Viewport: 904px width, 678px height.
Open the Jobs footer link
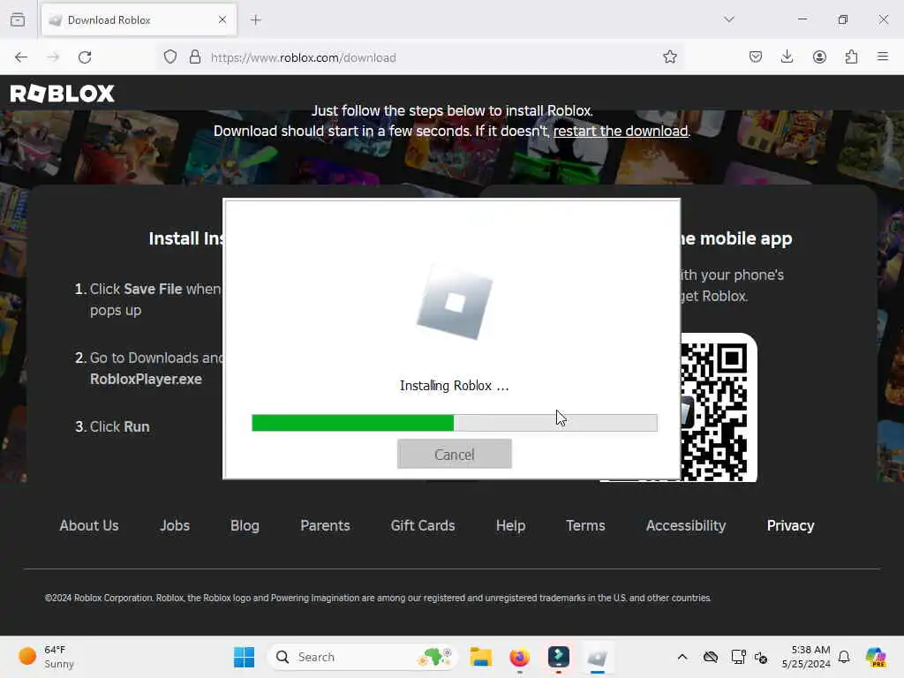(175, 526)
